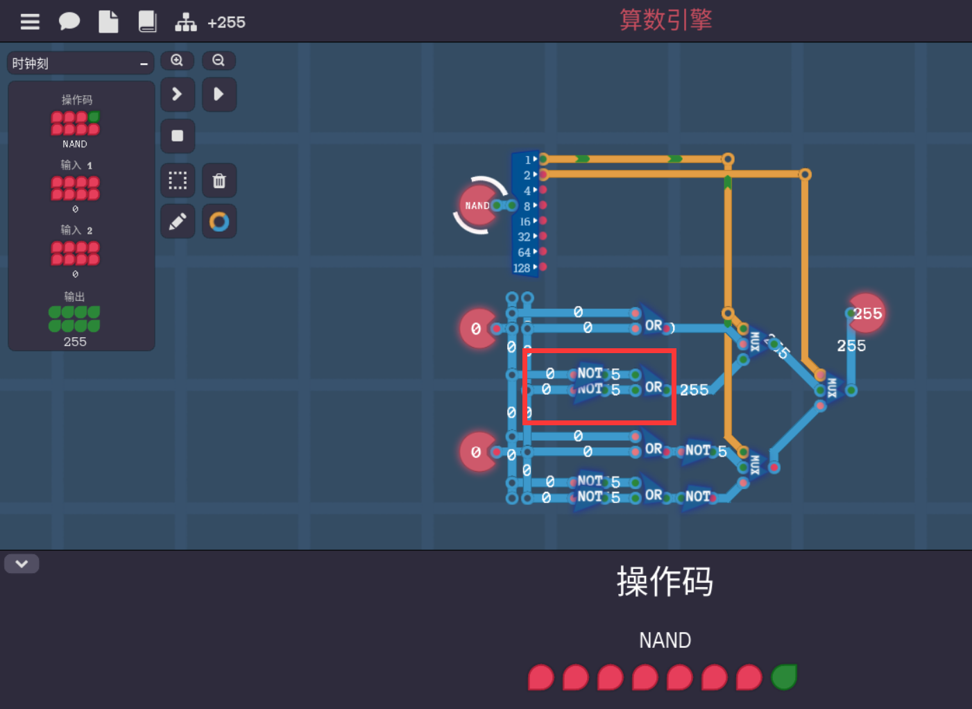This screenshot has width=972, height=709.
Task: Run the simulation with the play button
Action: 219,94
